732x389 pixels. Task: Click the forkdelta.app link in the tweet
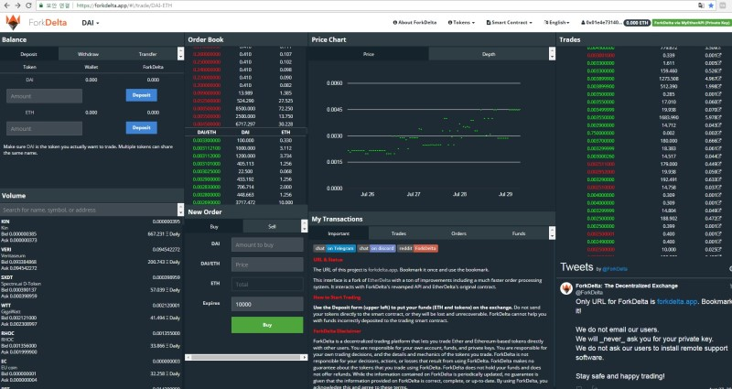click(x=677, y=302)
